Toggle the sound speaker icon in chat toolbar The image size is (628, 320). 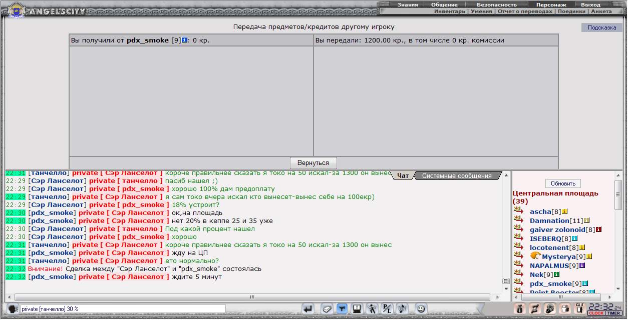point(402,309)
